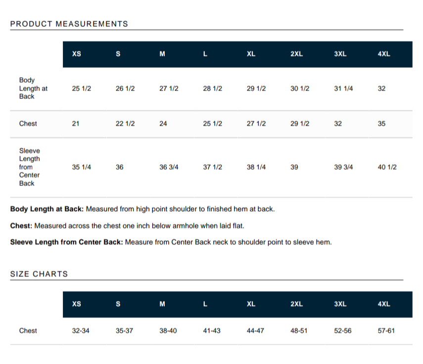
Task: Click the Chest row label in Product Measurements
Action: [28, 124]
